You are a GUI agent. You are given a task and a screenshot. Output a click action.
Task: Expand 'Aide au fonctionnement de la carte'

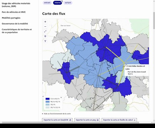[x=57, y=114]
